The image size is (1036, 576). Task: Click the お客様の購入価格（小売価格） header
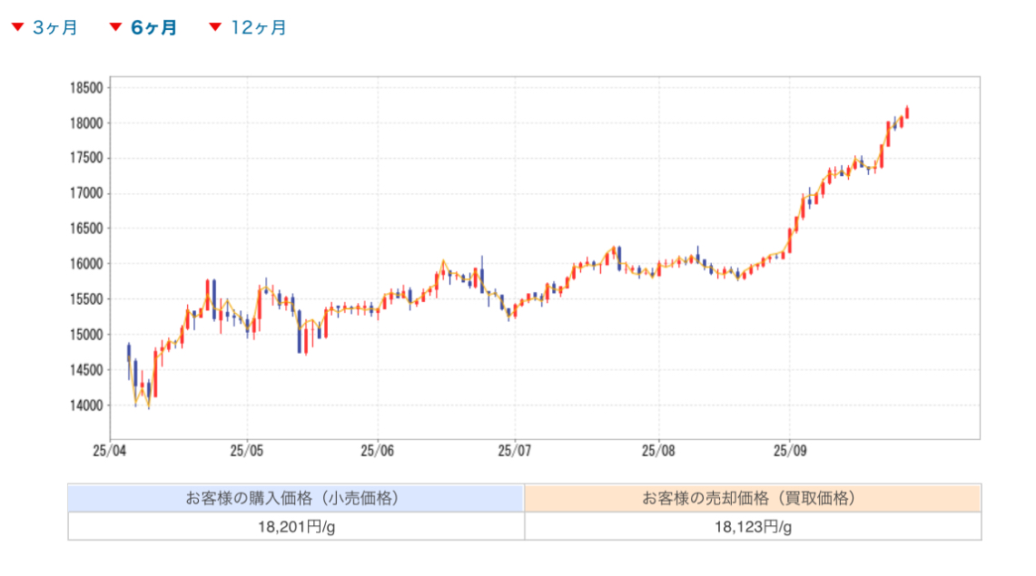point(295,498)
